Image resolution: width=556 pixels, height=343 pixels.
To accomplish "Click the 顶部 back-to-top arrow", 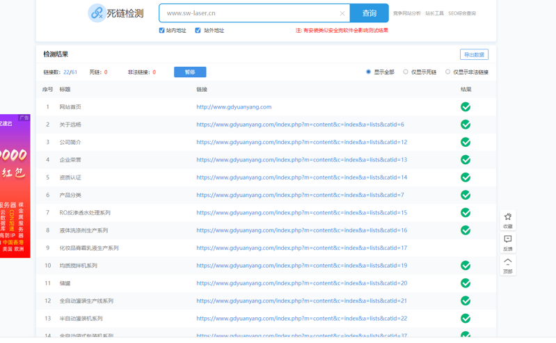I will coord(507,262).
